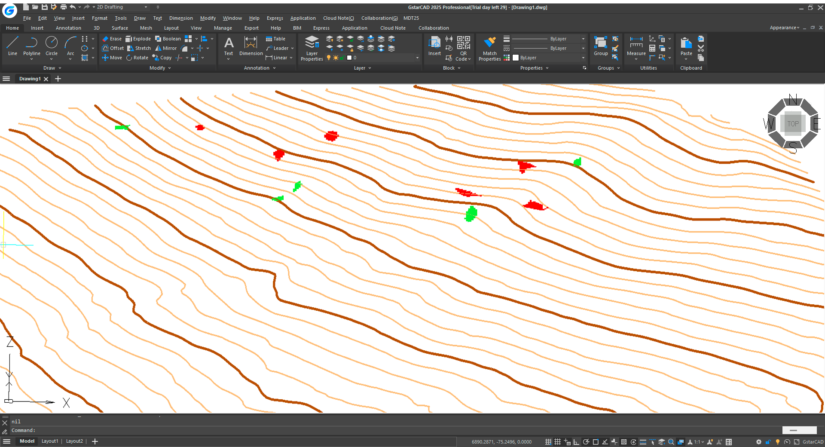This screenshot has height=447, width=825.
Task: Select the Line drawing tool
Action: [x=12, y=46]
